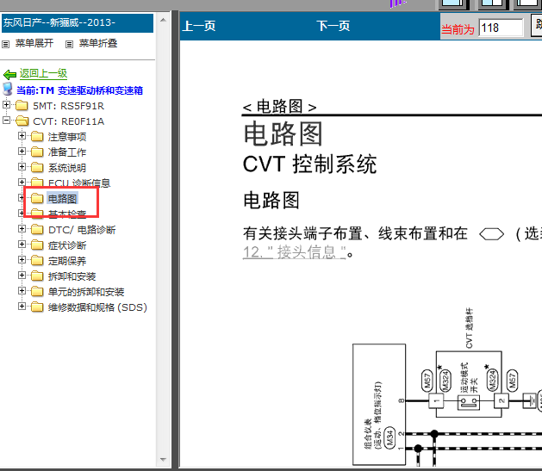Click the folder icon of 5MT: RS5F91R

22,105
